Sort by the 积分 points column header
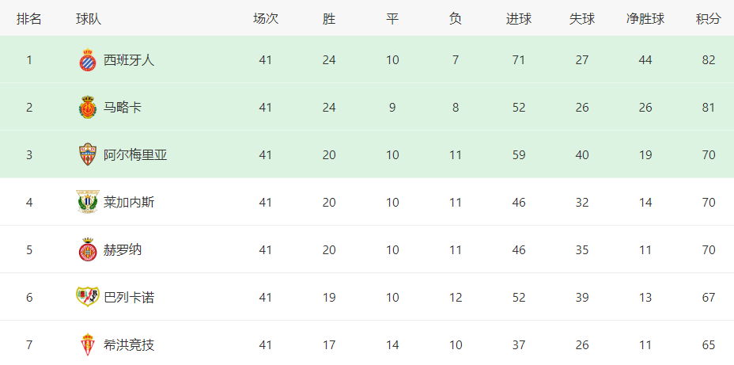The height and width of the screenshot is (365, 734). (708, 19)
